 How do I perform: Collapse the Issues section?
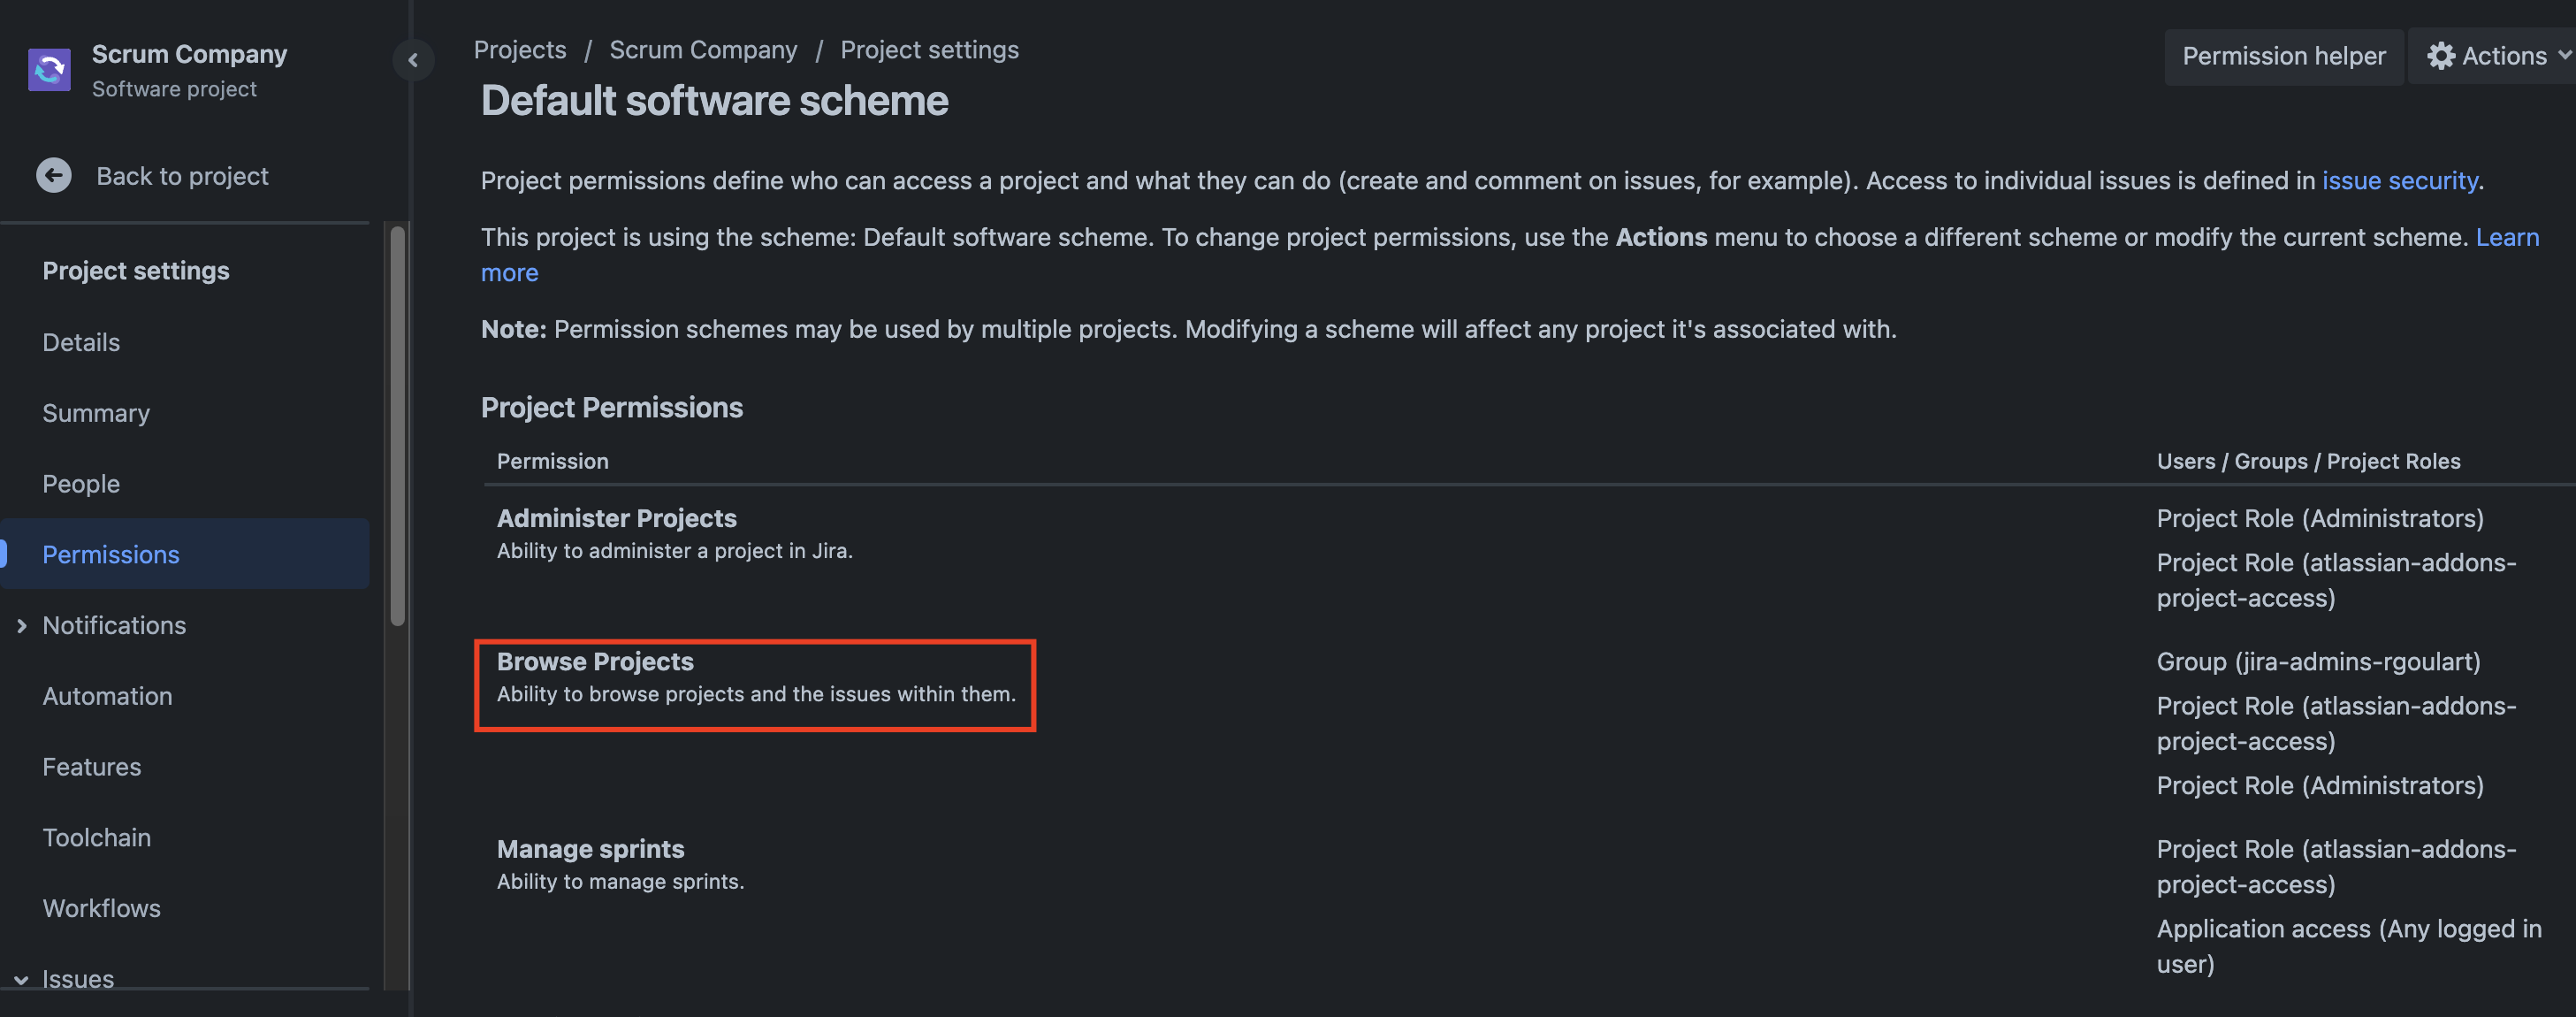[x=21, y=979]
